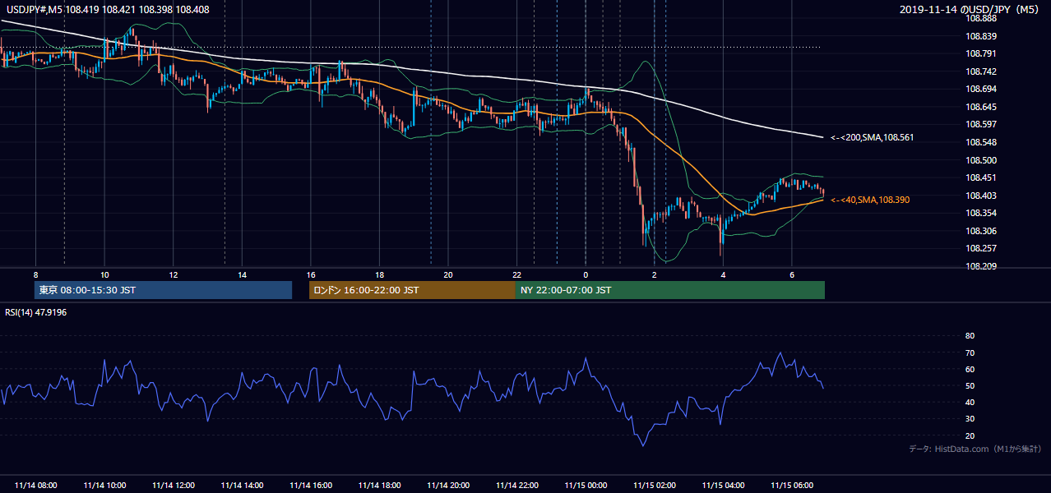Select the 40 SMA 108.390 label
1051x493 pixels.
pos(870,200)
